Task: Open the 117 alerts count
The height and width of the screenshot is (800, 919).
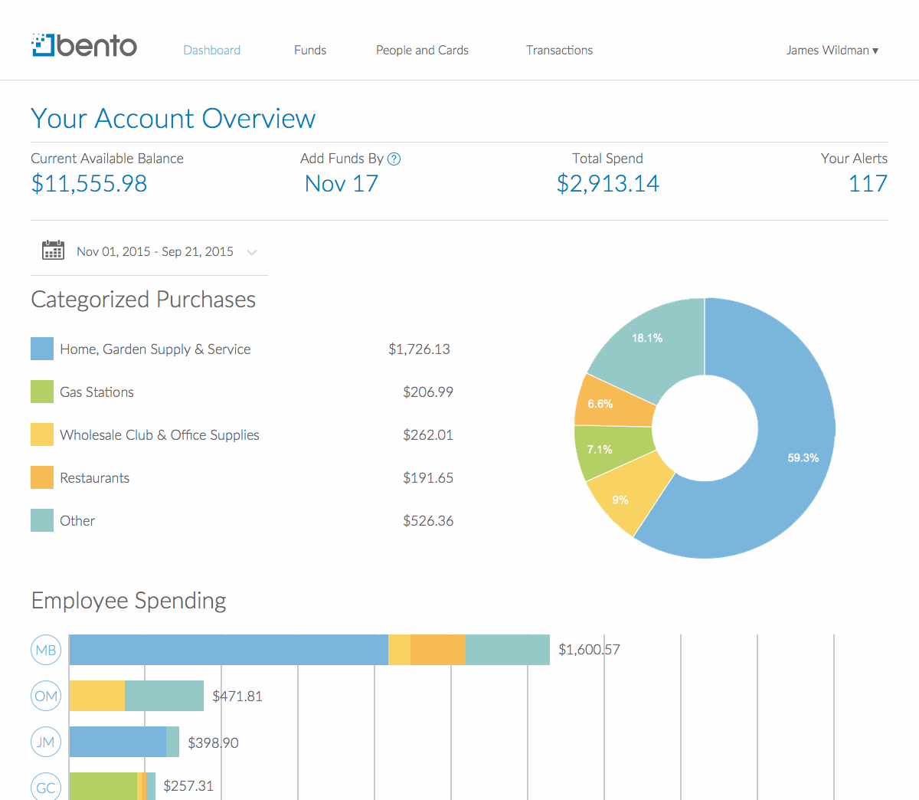Action: [868, 184]
